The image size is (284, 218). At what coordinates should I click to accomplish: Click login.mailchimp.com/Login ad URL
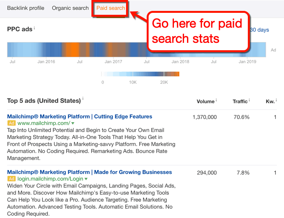pyautogui.click(x=50, y=179)
